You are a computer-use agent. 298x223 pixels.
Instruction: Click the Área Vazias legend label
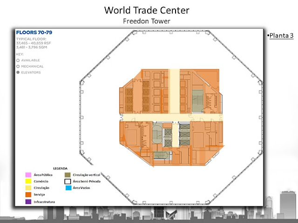click(x=81, y=188)
